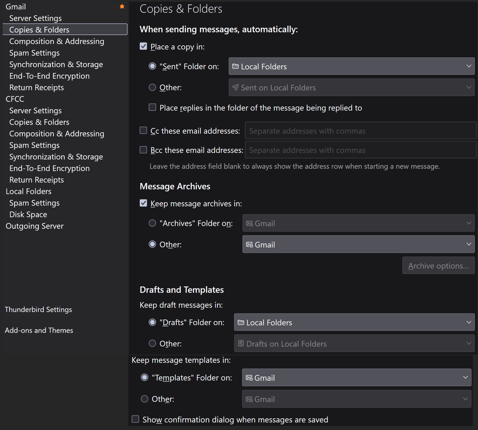Viewport: 478px width, 430px height.
Task: Open the 'Drafts on Local Folders' dropdown
Action: [354, 343]
